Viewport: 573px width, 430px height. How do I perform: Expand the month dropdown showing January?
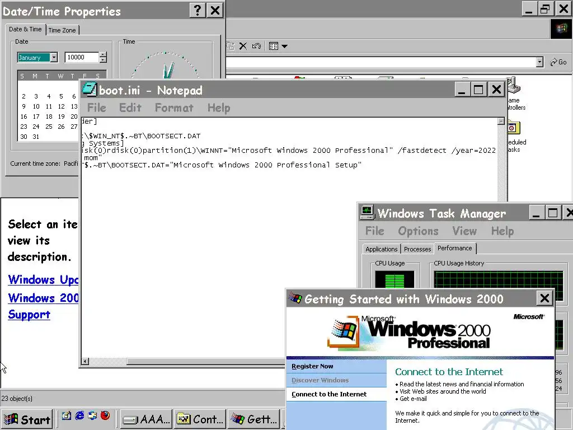click(x=54, y=58)
